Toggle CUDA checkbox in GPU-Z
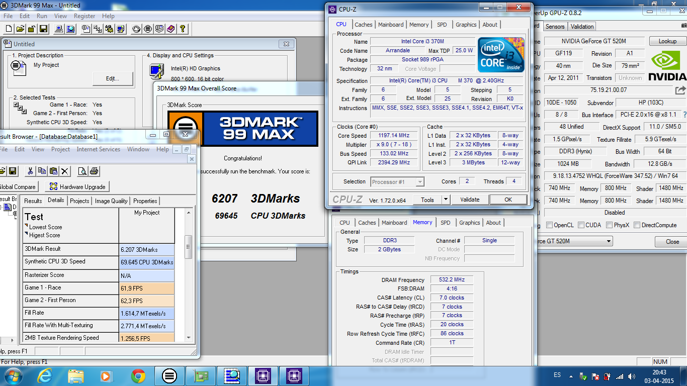The image size is (687, 386). coord(581,225)
